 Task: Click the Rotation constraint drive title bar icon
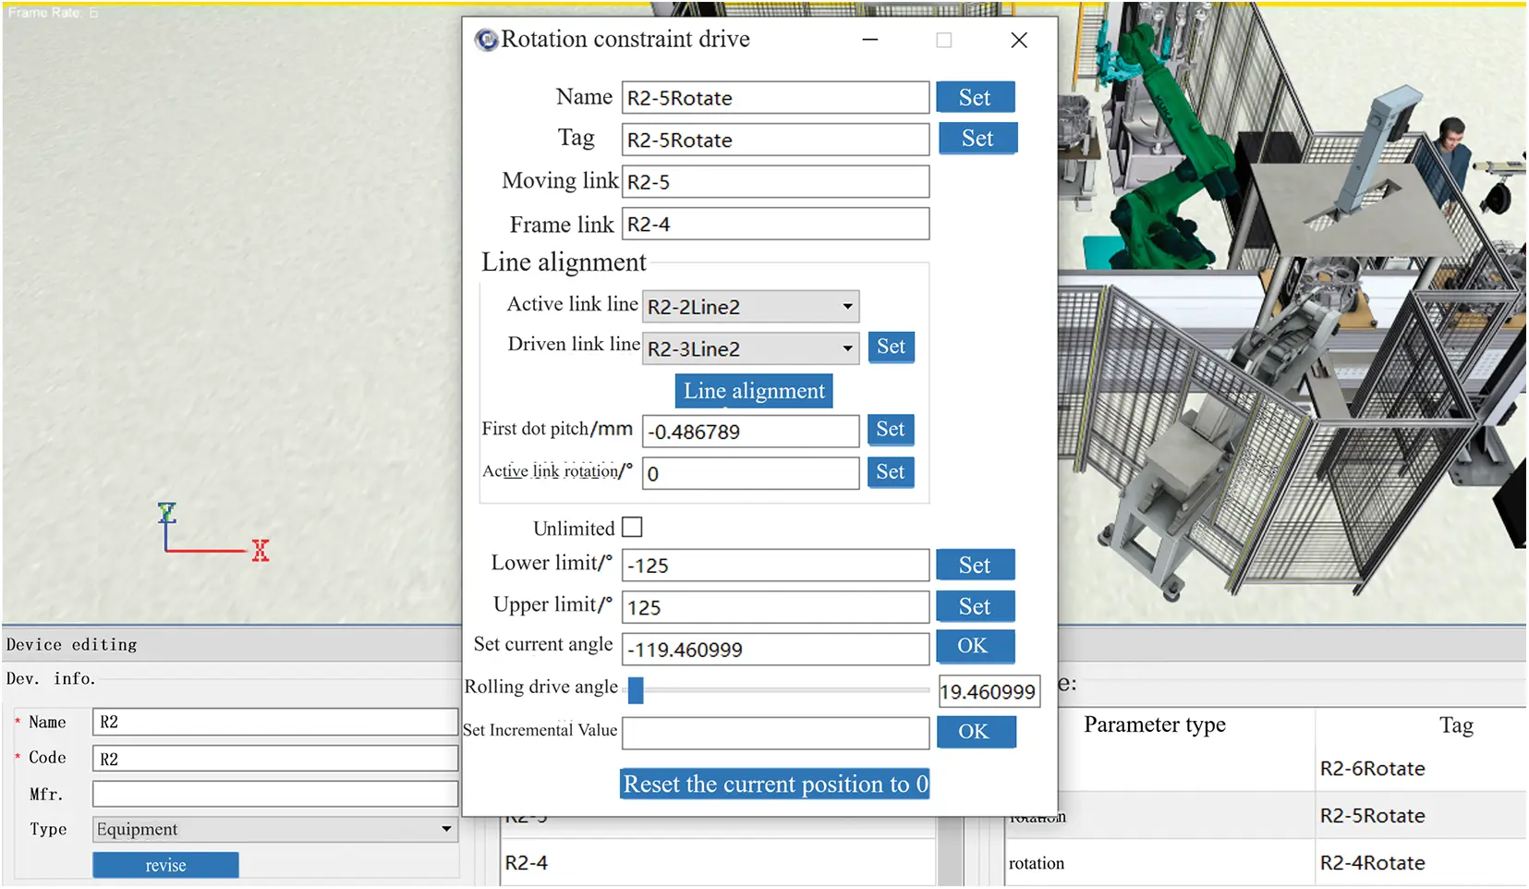coord(487,40)
